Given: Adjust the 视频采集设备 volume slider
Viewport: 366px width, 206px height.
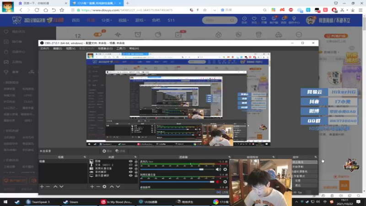Looking at the screenshot, I should tap(178, 181).
